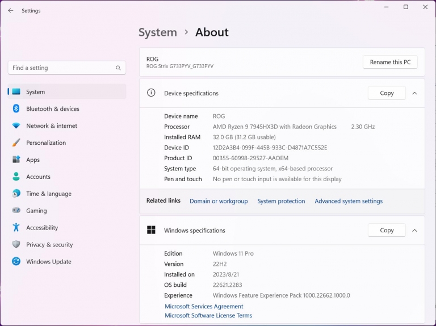Click the System breadcrumb in the header
This screenshot has height=326, width=436.
tap(158, 32)
